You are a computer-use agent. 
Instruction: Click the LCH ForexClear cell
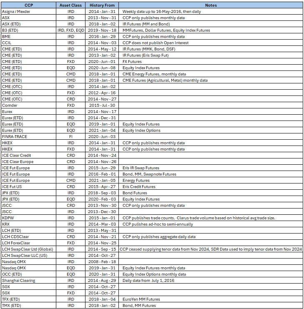[x=29, y=243]
